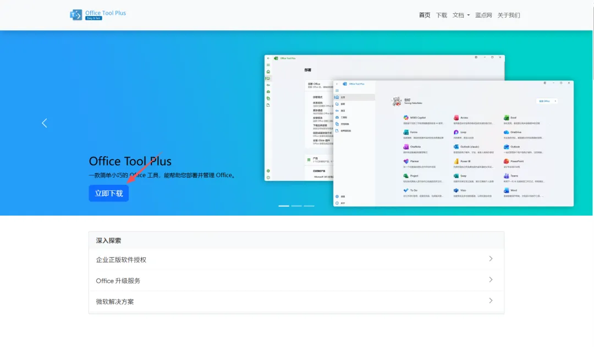Click the Office Tool Plus logo in header
The width and height of the screenshot is (594, 347).
98,15
